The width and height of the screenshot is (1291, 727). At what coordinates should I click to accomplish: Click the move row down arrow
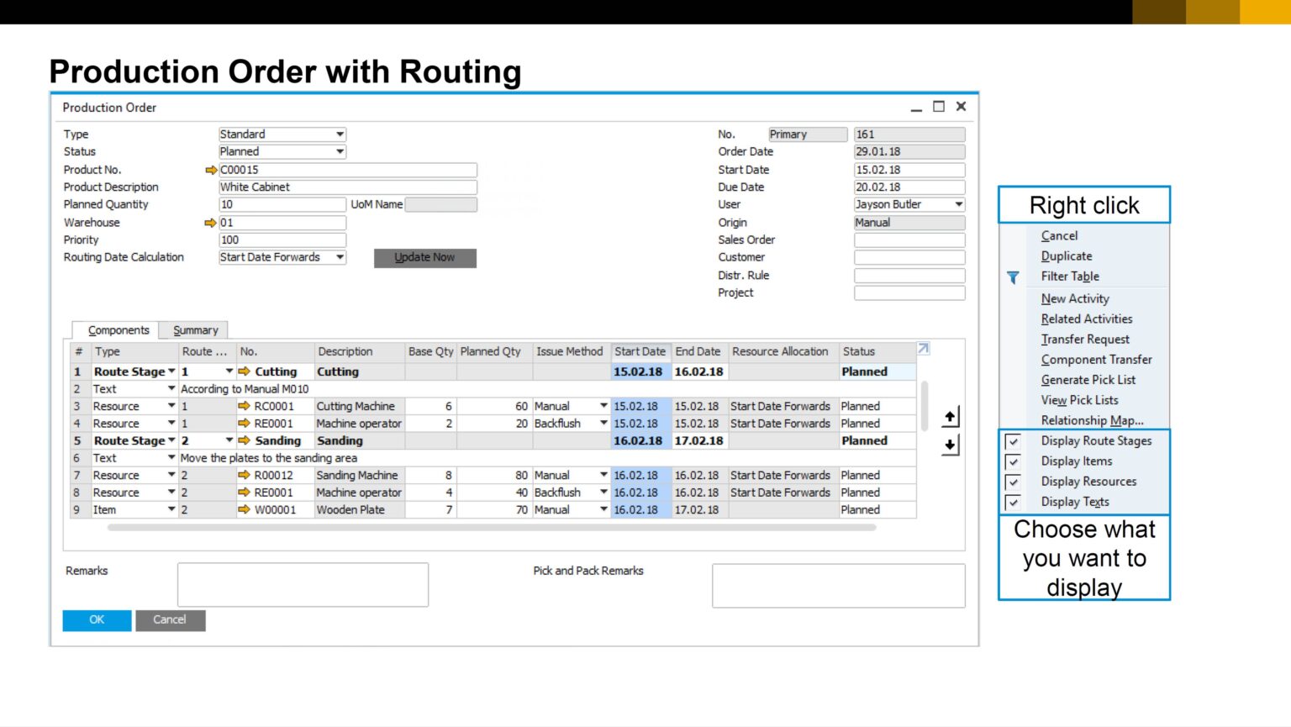pyautogui.click(x=950, y=445)
